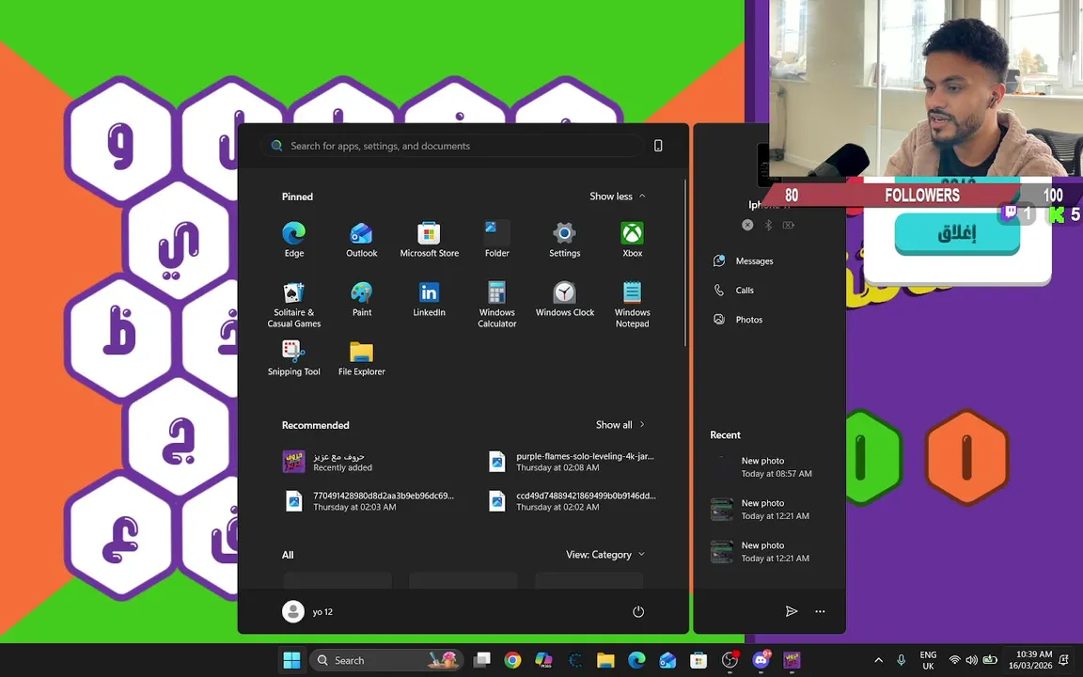This screenshot has width=1083, height=677.
Task: Open the pinned Folder group
Action: coord(496,240)
